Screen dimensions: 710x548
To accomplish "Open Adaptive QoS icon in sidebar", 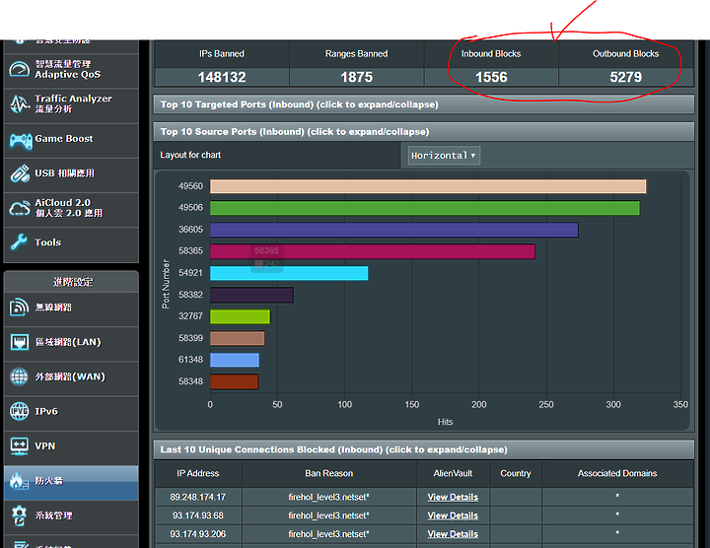I will (x=20, y=69).
